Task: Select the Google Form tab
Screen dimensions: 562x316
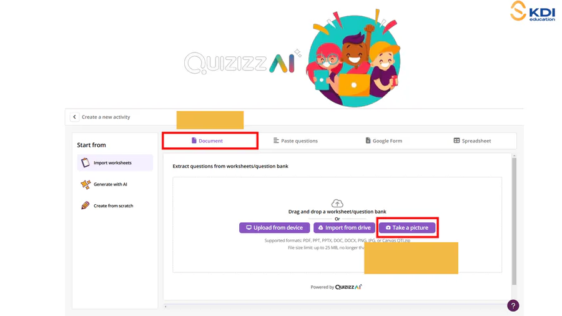Action: [x=383, y=141]
